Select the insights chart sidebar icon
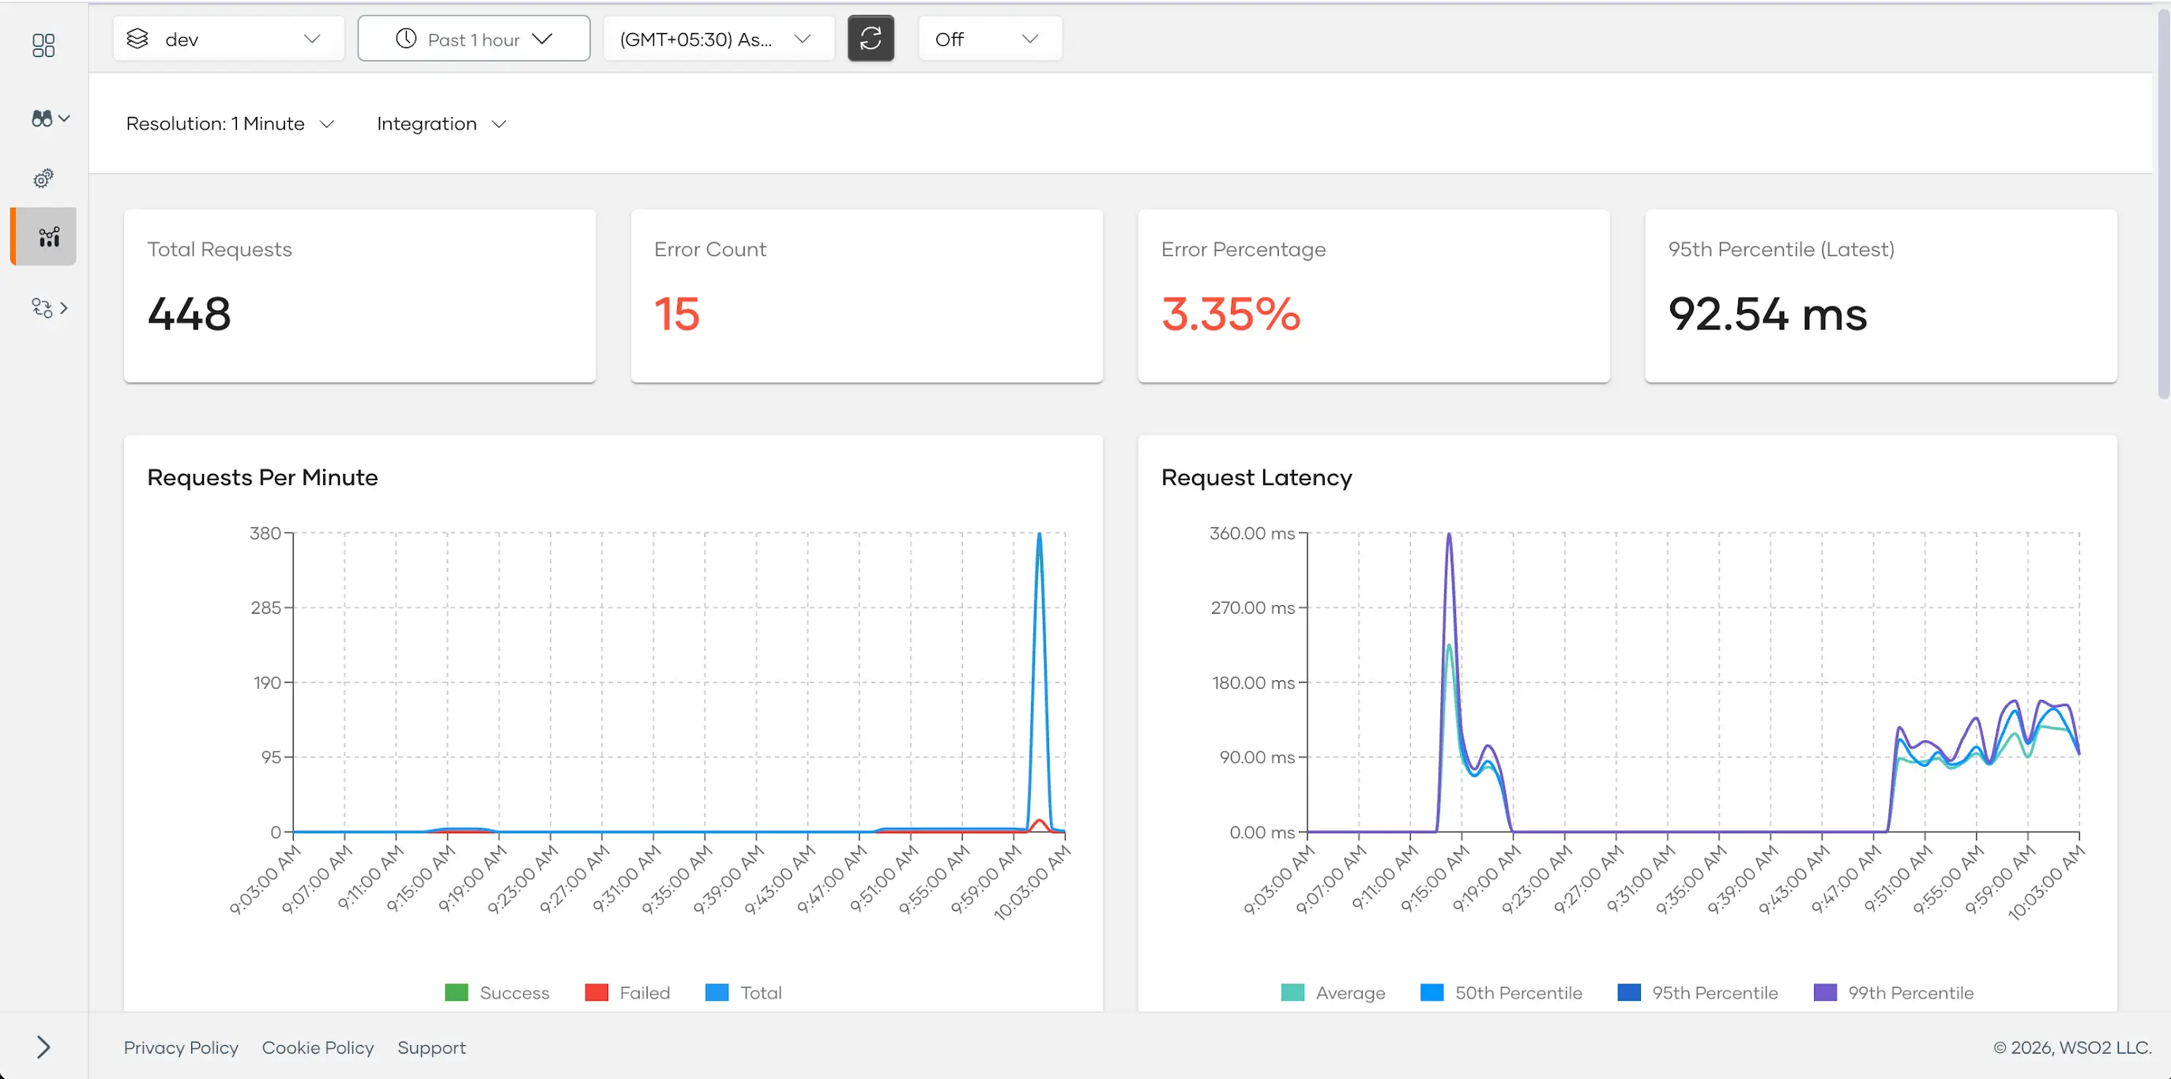2171x1079 pixels. click(x=49, y=237)
